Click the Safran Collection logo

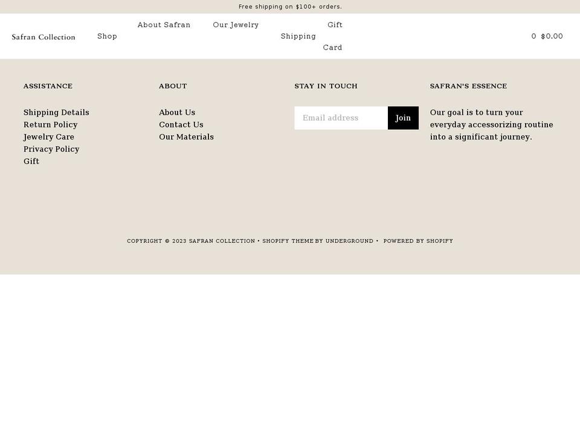click(x=43, y=36)
